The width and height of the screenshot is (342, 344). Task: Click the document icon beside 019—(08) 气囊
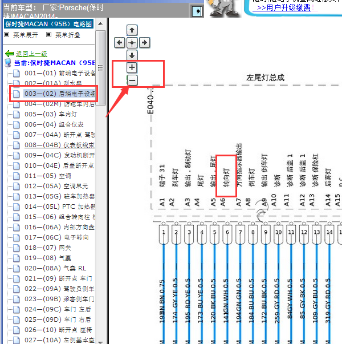[x=16, y=258]
